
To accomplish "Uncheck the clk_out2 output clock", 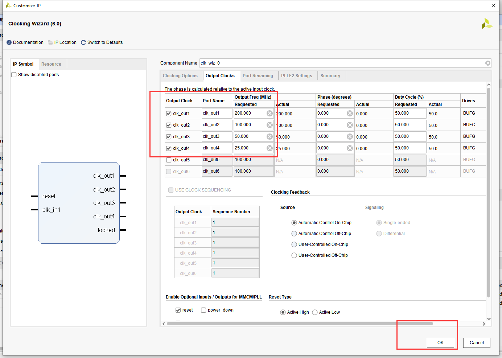I will point(169,125).
